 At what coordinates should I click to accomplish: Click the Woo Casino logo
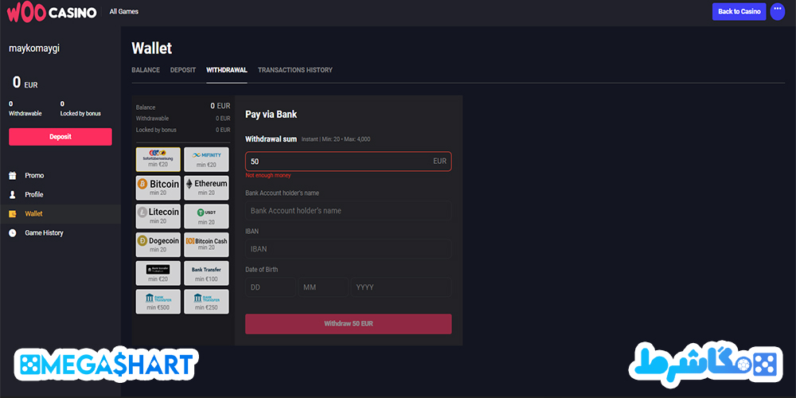(52, 12)
